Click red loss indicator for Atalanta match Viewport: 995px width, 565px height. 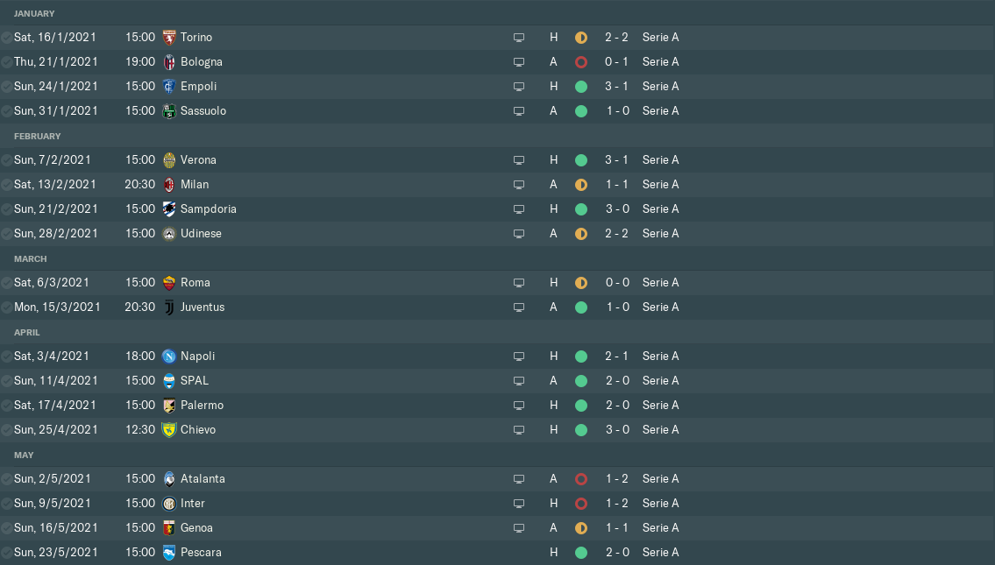tap(580, 479)
